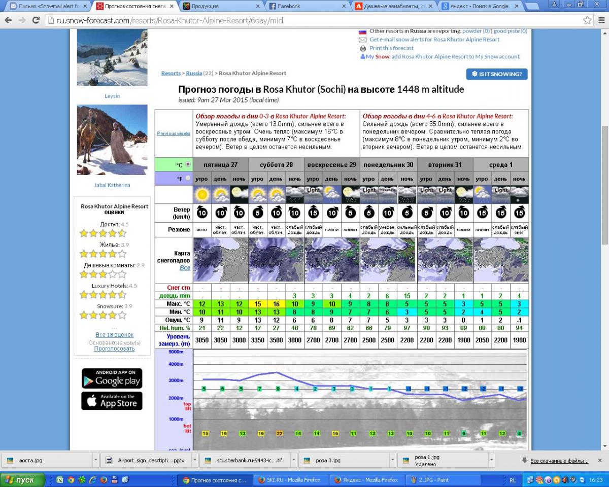Open the Все snowfall maps link
609x487 pixels.
tap(185, 268)
